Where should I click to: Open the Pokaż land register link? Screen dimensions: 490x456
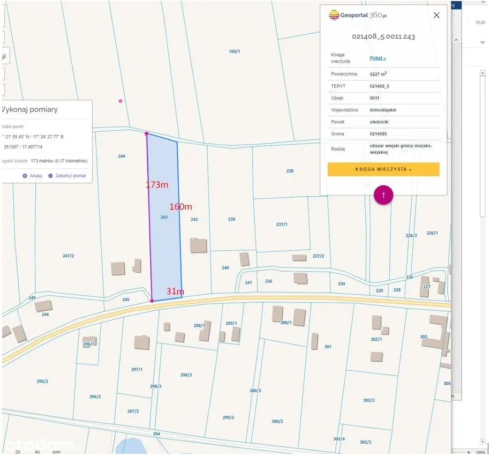click(x=378, y=58)
